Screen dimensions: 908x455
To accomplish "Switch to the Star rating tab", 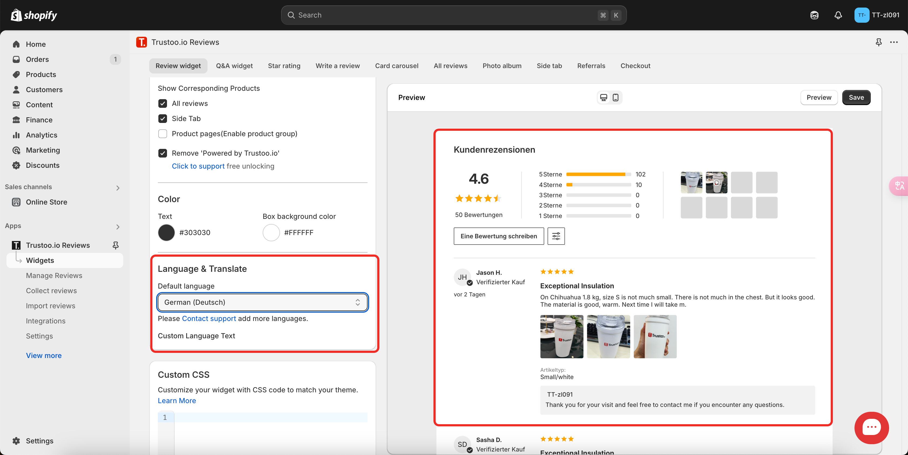I will (x=284, y=66).
